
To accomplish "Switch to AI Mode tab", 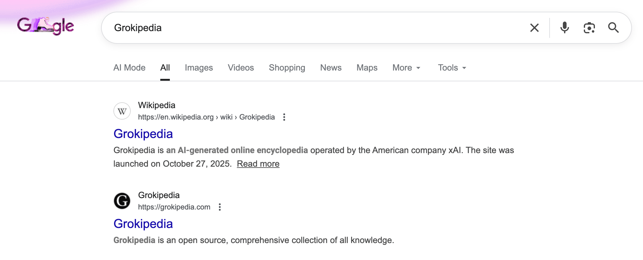I will (x=129, y=68).
